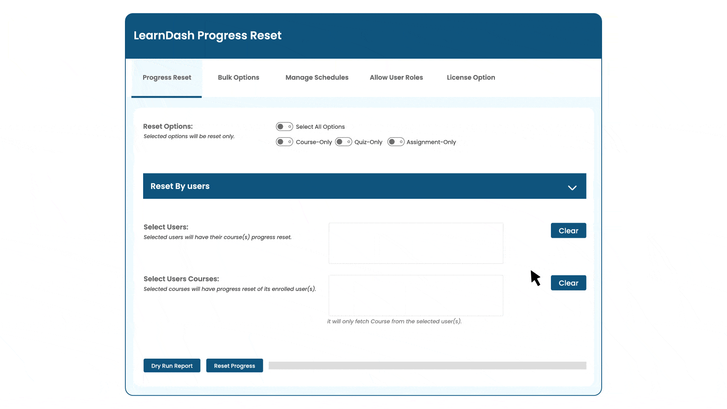Toggle the Course-Only reset option
The image size is (727, 409).
click(284, 142)
